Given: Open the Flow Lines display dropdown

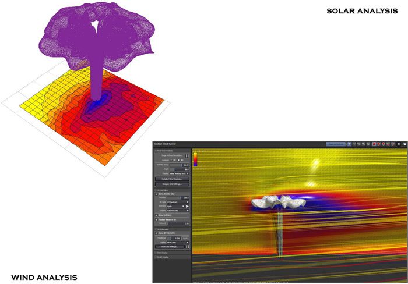Looking at the screenshot, I should coord(177,242).
